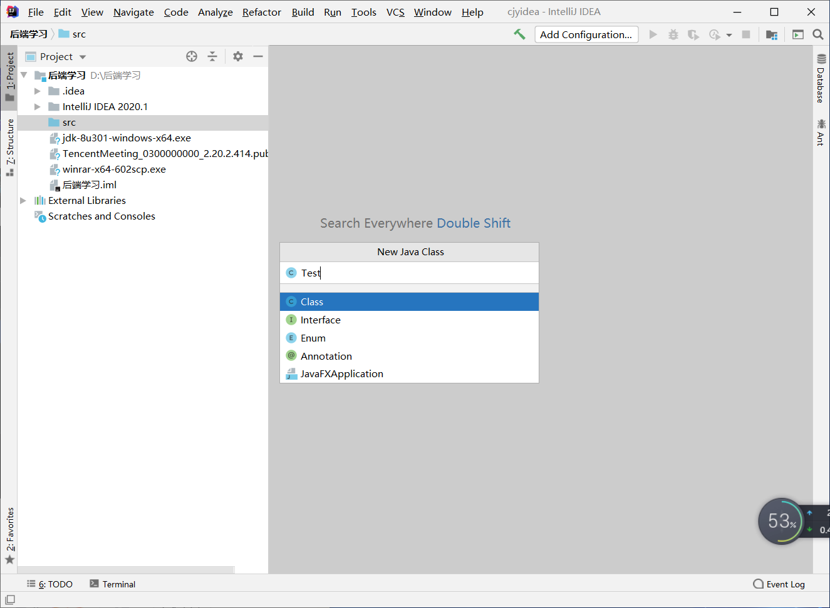Viewport: 830px width, 608px height.
Task: Choose JavaFXApplication in New Java Class list
Action: [x=409, y=373]
